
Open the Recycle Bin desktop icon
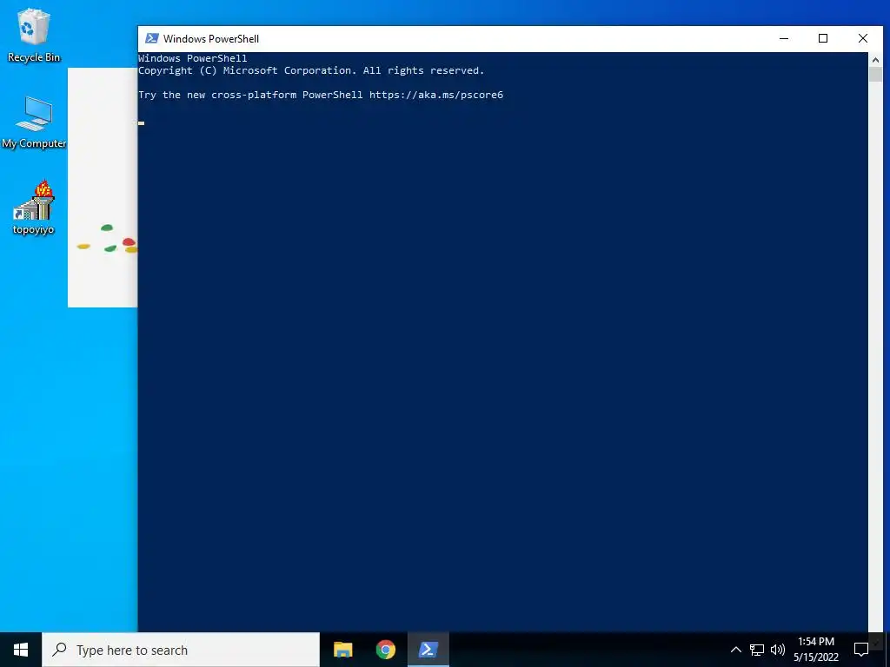[34, 35]
